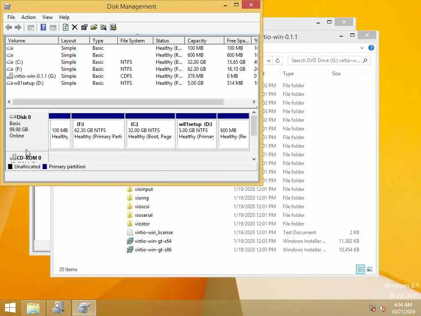This screenshot has width=421, height=316.
Task: Expand the Explorer ribbon chevron
Action: (x=362, y=48)
